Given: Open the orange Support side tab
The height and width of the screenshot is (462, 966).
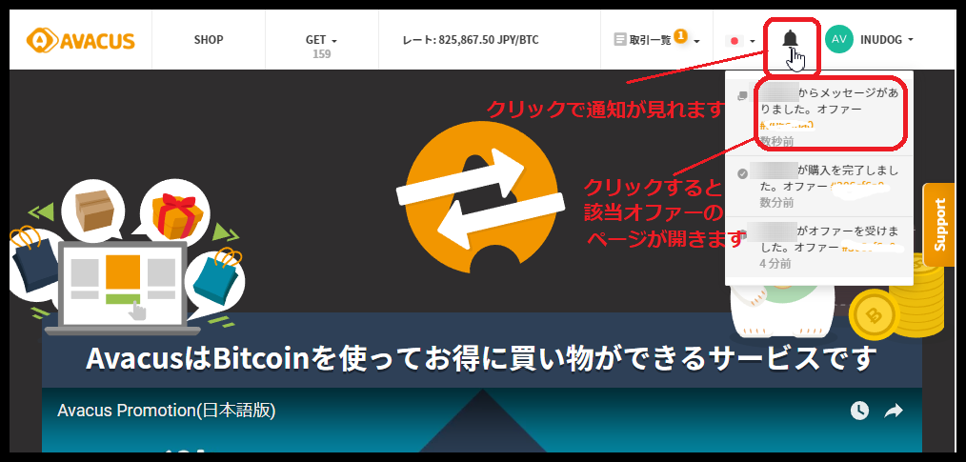Looking at the screenshot, I should (939, 224).
